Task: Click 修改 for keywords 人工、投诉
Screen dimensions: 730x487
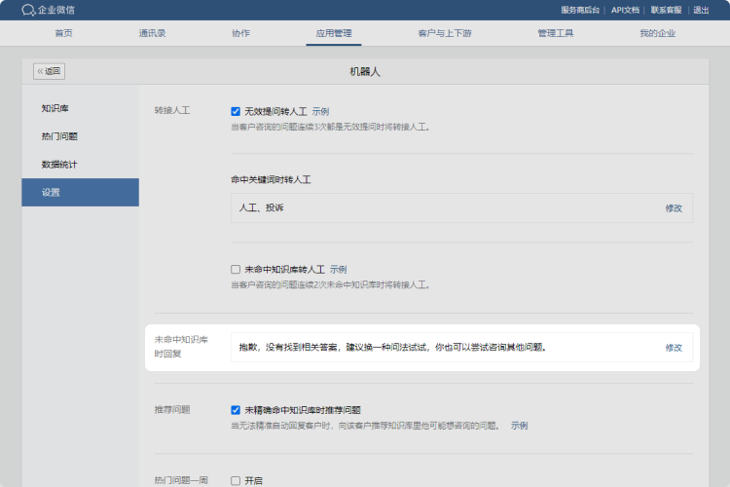Action: (x=674, y=208)
